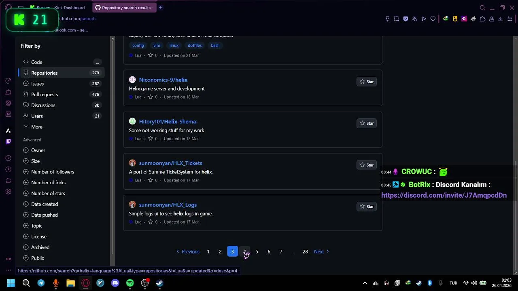The image size is (518, 291).
Task: Open the Discord taskbar icon
Action: coord(115,283)
